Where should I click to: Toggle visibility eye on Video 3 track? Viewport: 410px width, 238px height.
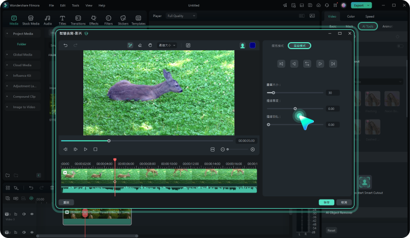click(32, 214)
